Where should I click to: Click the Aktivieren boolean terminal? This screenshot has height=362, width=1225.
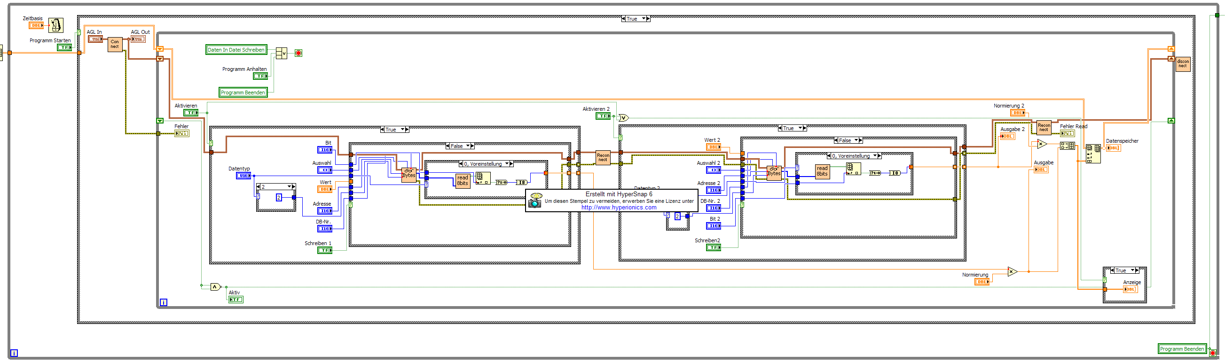pos(191,113)
